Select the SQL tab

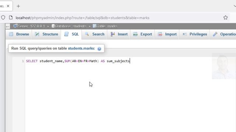[71, 34]
